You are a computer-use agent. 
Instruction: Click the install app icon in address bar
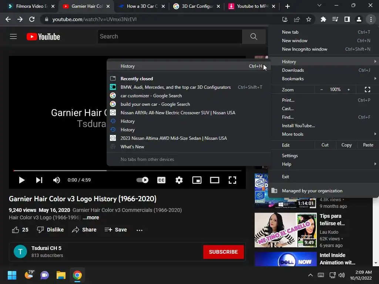tap(285, 19)
